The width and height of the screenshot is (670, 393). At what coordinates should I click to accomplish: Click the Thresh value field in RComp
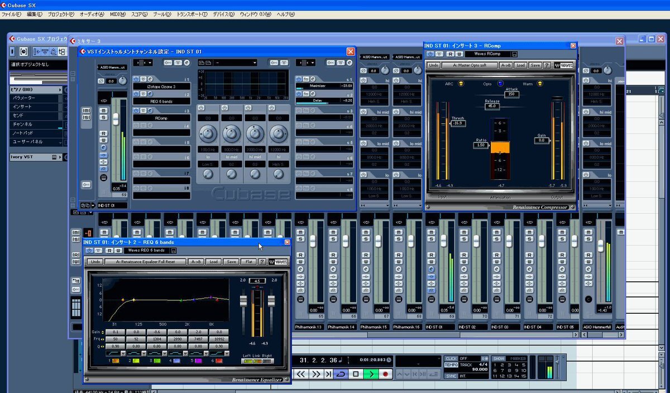tap(460, 123)
